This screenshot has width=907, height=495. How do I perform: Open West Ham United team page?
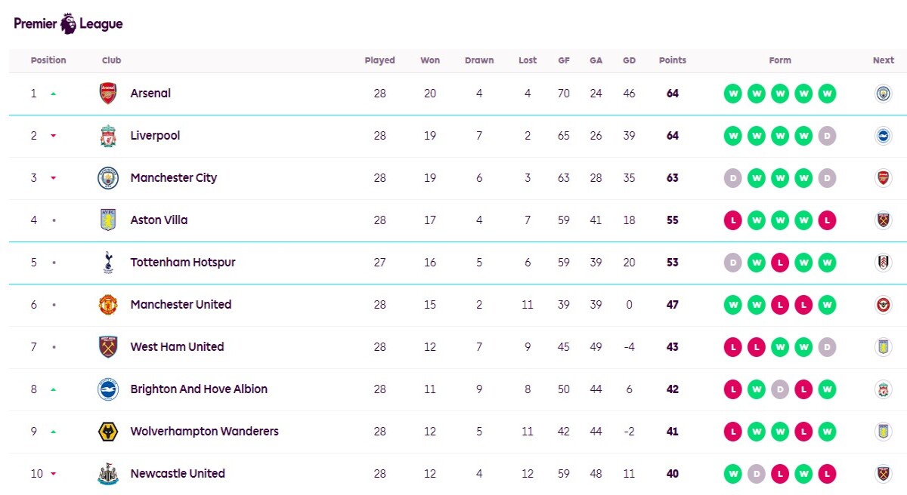point(177,347)
